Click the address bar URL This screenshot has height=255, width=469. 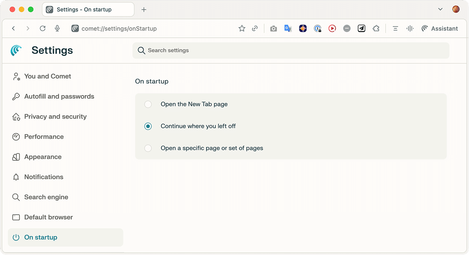point(119,29)
